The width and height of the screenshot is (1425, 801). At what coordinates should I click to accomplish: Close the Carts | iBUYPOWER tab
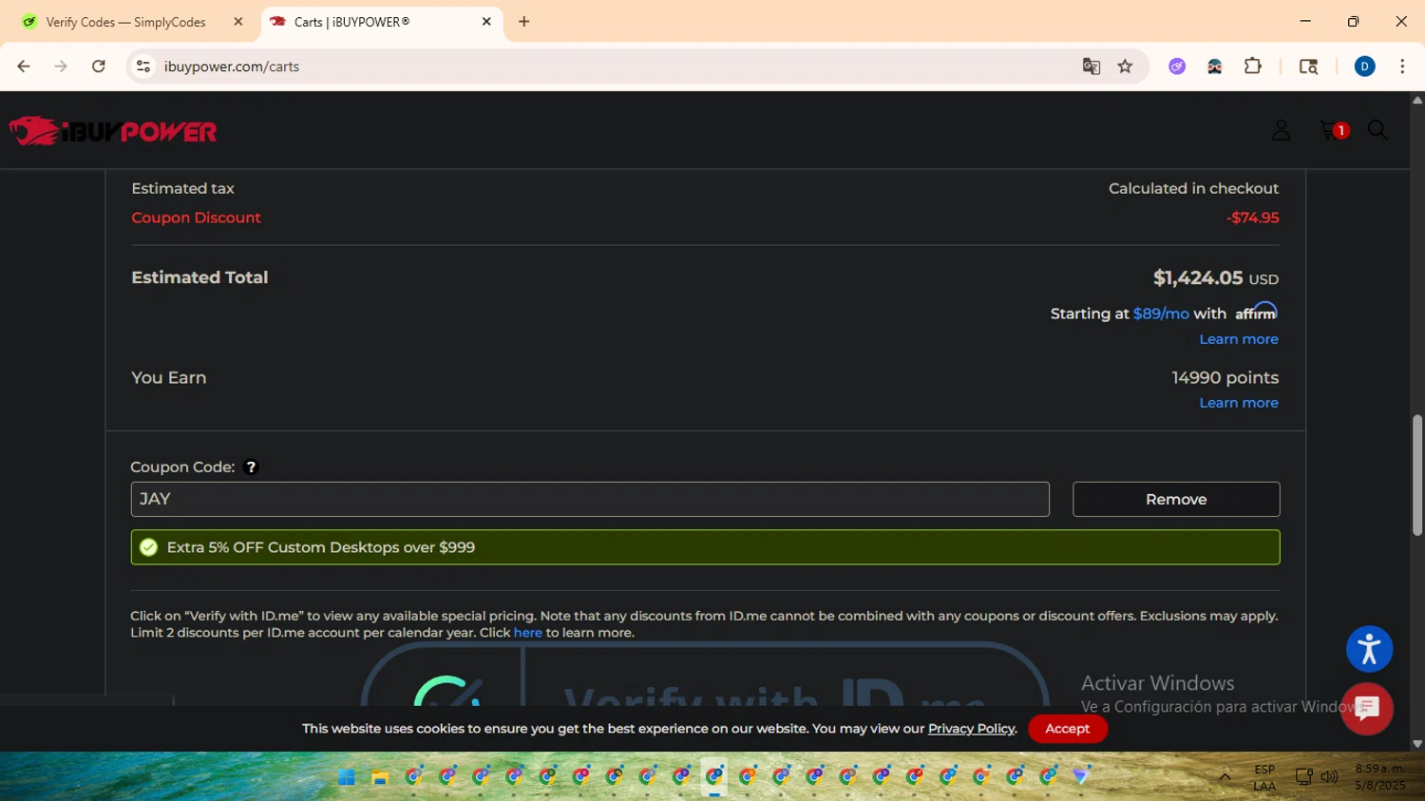486,22
